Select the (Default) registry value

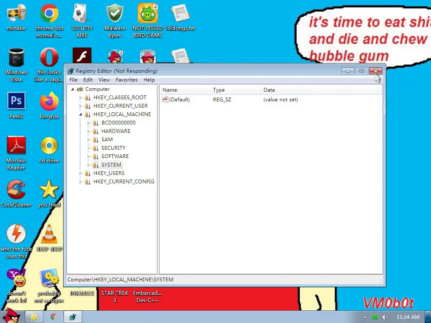coord(176,99)
